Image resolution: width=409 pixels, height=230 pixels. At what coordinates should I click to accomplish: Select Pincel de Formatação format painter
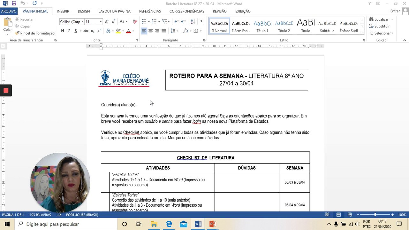coord(35,33)
